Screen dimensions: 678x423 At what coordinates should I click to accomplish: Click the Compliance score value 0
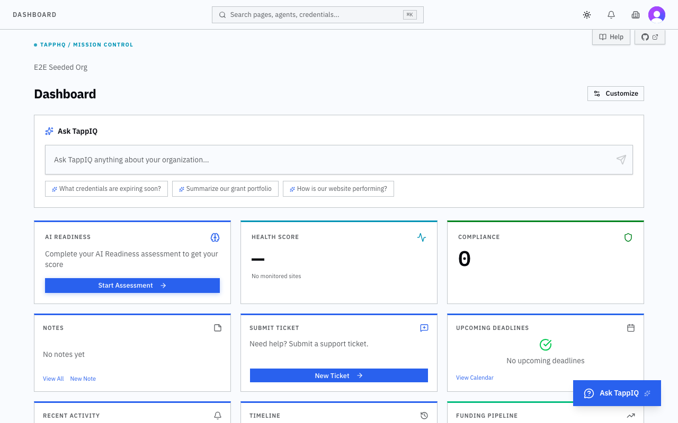(465, 259)
